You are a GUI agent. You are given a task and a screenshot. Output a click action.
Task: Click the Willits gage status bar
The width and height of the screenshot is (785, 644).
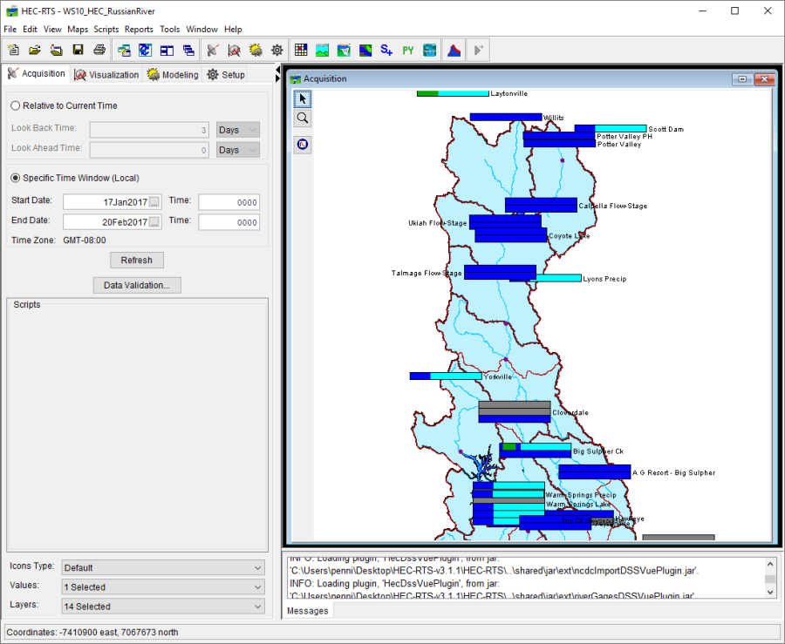point(506,117)
